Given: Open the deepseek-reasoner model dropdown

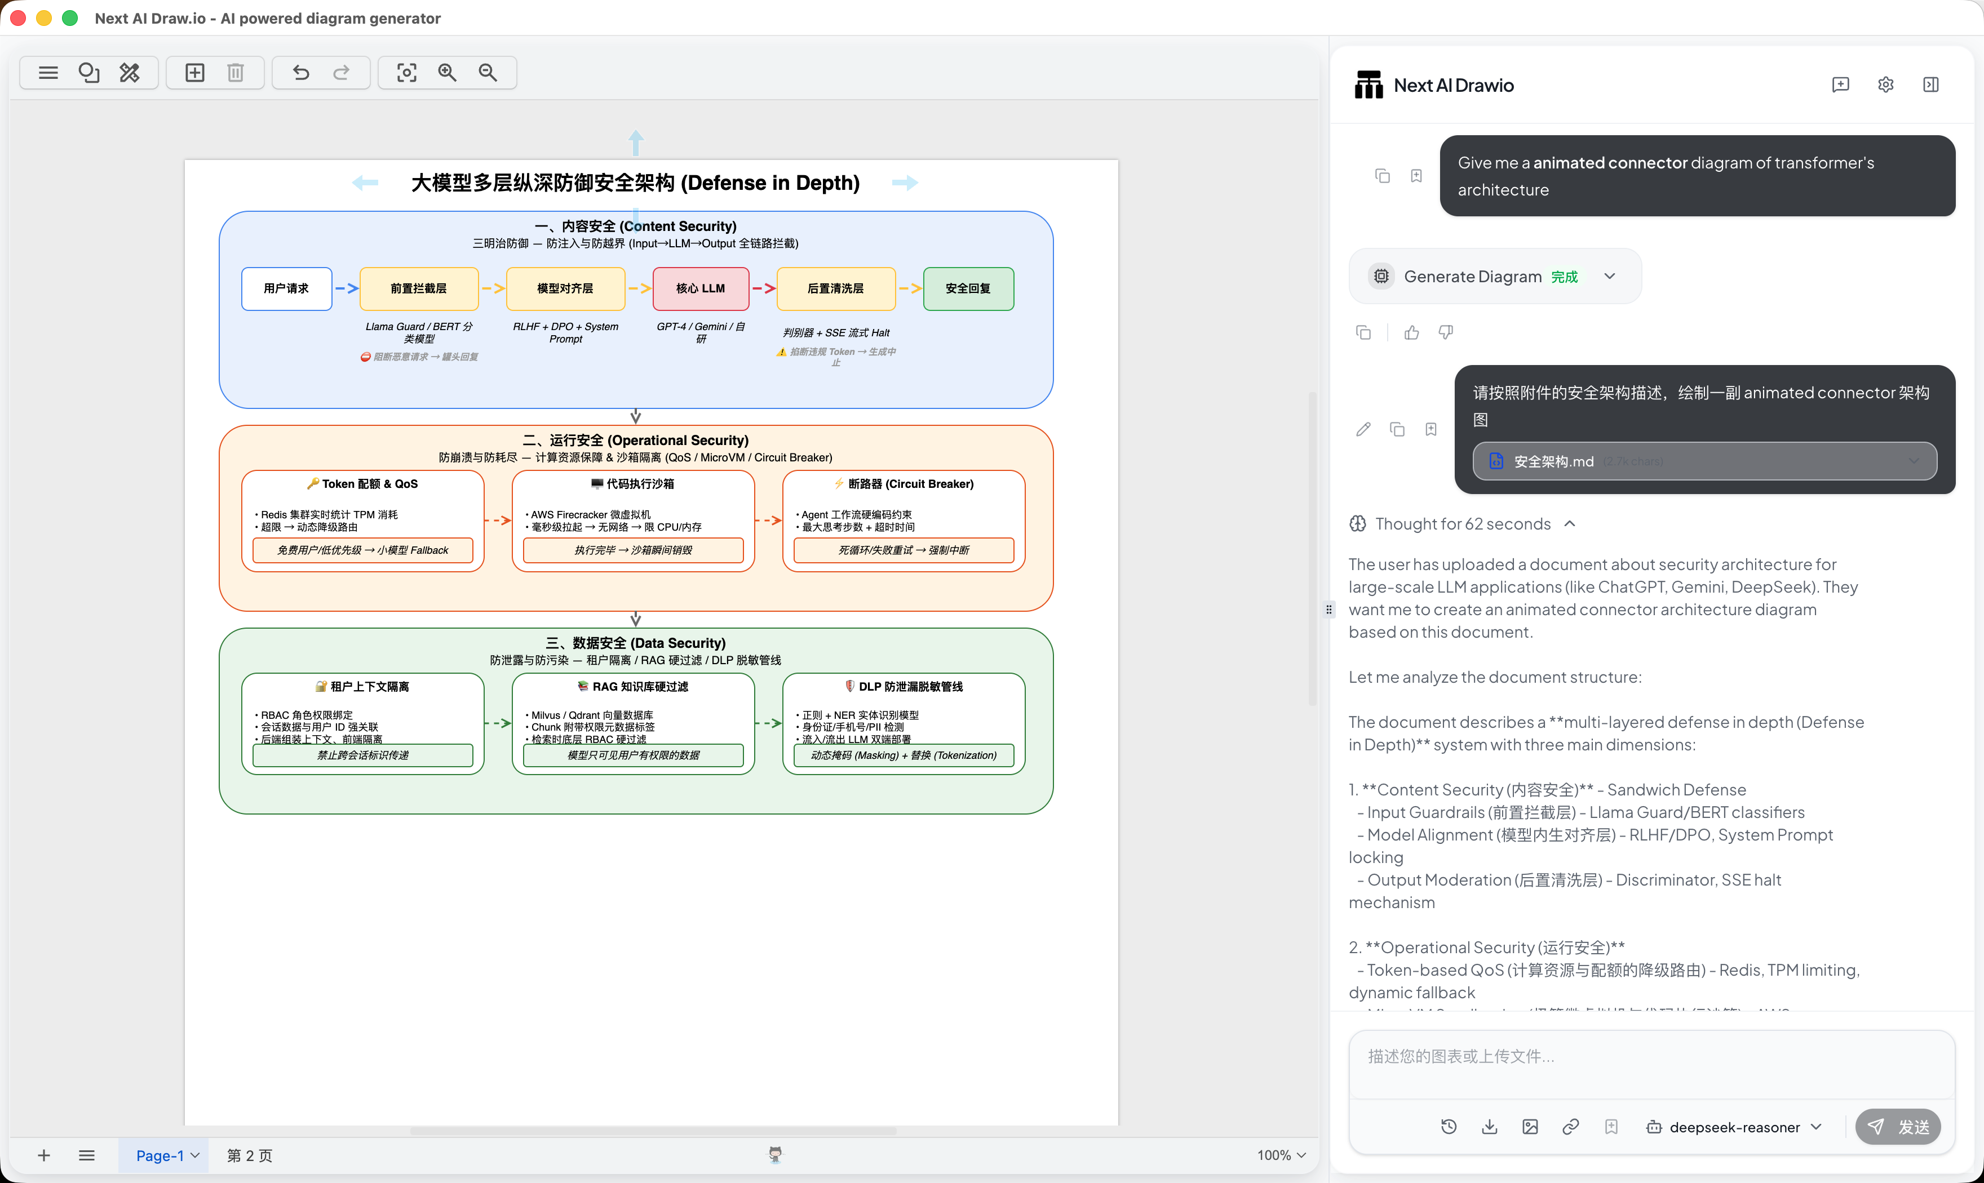Looking at the screenshot, I should (x=1734, y=1127).
